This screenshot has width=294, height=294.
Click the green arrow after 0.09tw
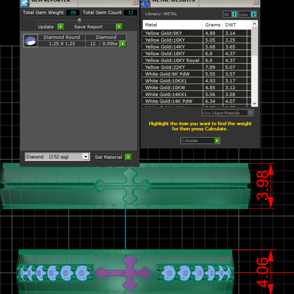tap(122, 44)
